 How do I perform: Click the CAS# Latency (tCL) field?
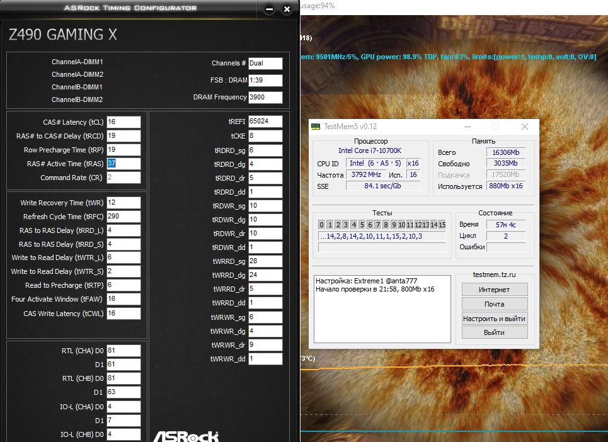pos(123,122)
